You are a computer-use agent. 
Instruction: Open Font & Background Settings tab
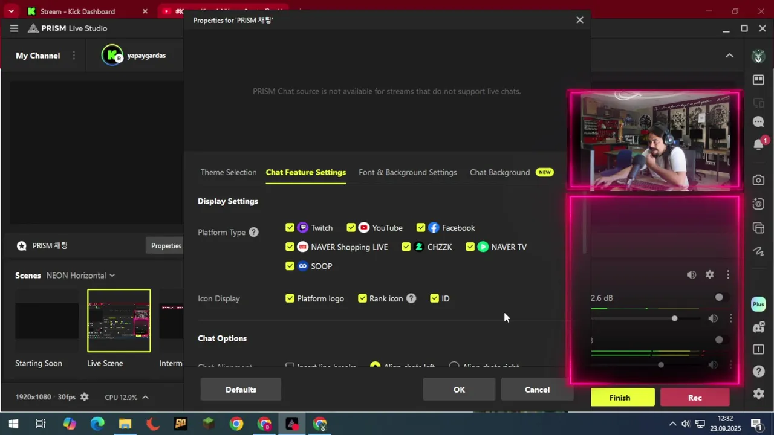tap(408, 172)
